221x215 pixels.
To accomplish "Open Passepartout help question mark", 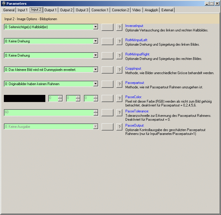I will (119, 84).
